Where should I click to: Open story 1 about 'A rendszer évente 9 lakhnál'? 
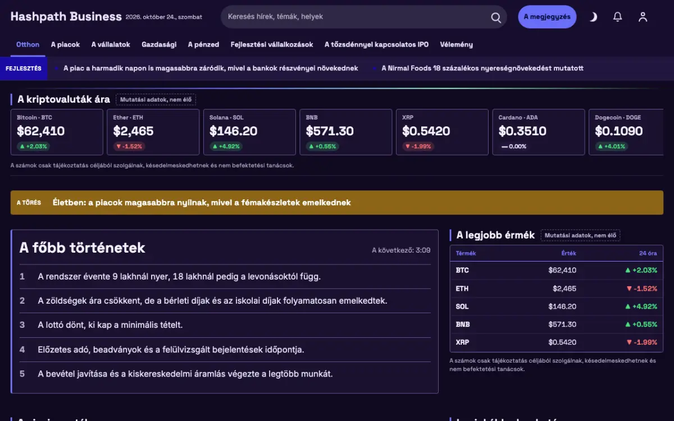click(x=225, y=277)
